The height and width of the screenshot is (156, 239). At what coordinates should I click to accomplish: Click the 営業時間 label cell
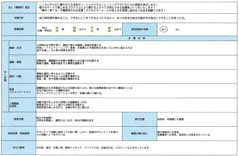[18, 29]
